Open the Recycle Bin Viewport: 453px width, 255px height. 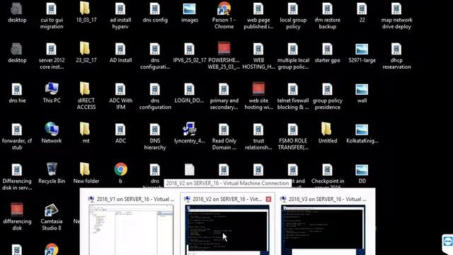pyautogui.click(x=52, y=169)
